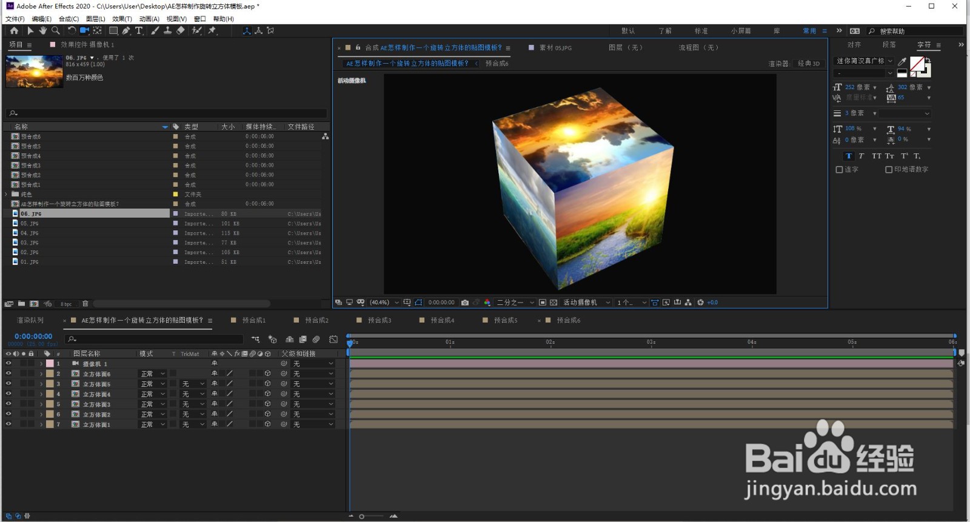The height and width of the screenshot is (522, 970).
Task: Open the 效果(T) menu
Action: point(122,19)
